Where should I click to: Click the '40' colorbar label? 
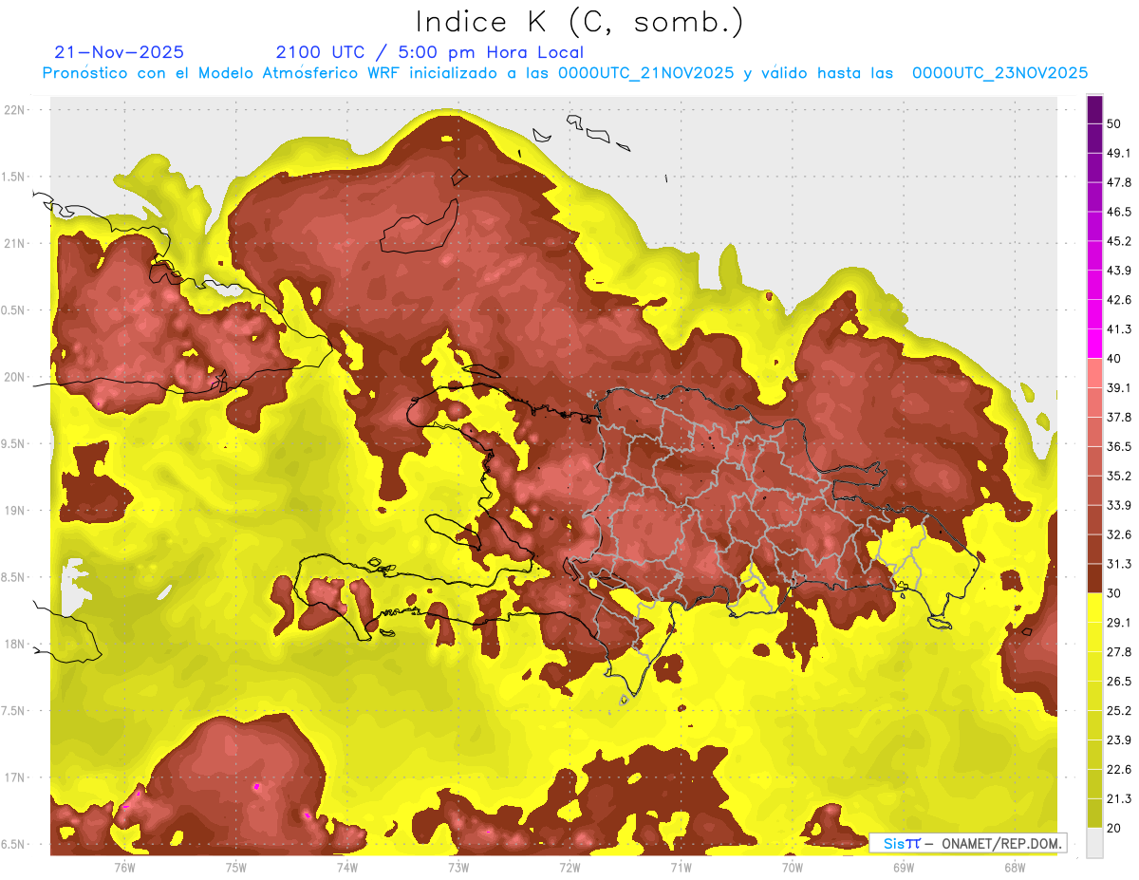pyautogui.click(x=1114, y=359)
